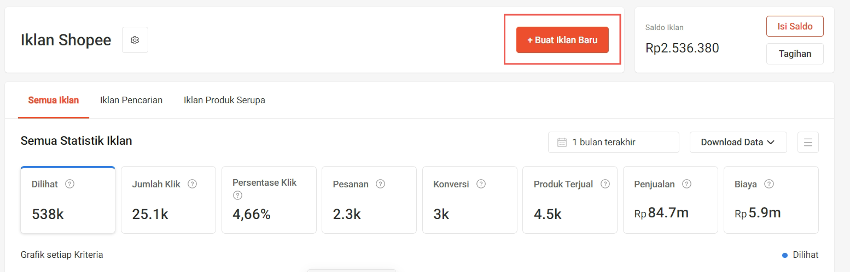
Task: Open the column list menu icon
Action: click(808, 142)
